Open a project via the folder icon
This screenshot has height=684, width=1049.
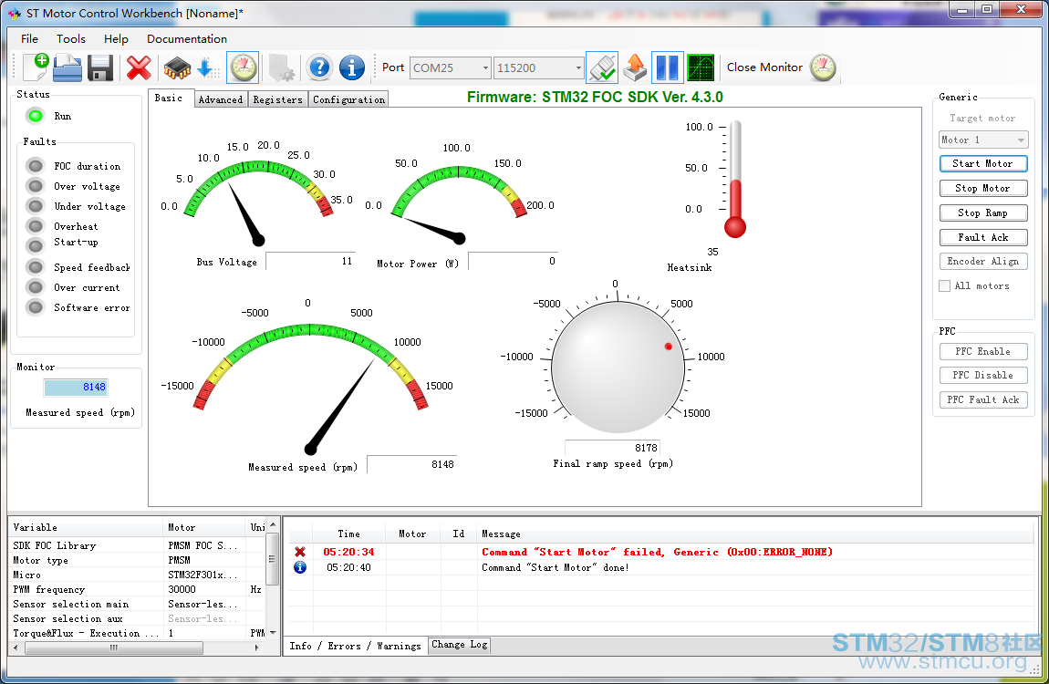tap(68, 67)
